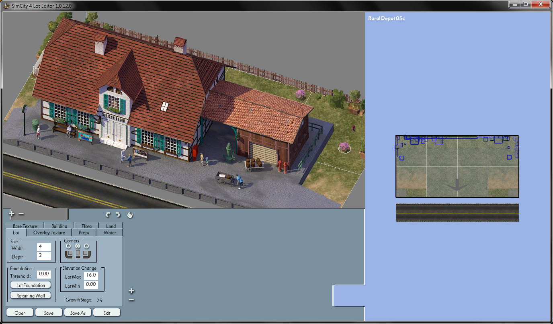Switch to the Flora tab
The image size is (553, 324).
point(86,226)
